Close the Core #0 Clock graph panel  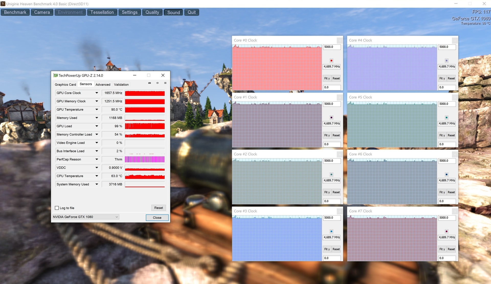pyautogui.click(x=340, y=40)
